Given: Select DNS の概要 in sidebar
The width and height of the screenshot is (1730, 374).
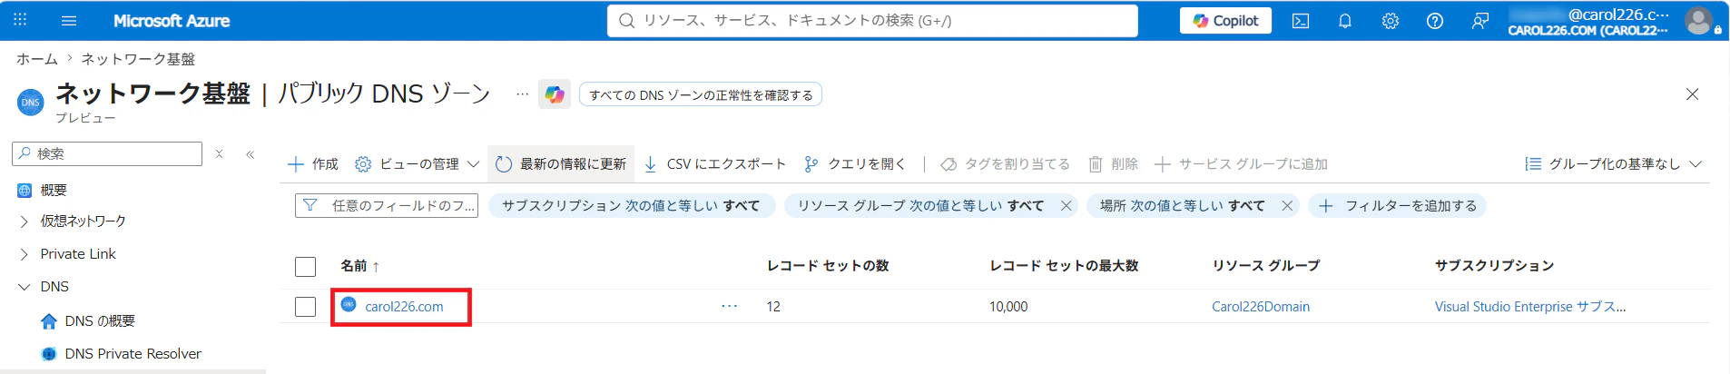Looking at the screenshot, I should click(x=100, y=321).
